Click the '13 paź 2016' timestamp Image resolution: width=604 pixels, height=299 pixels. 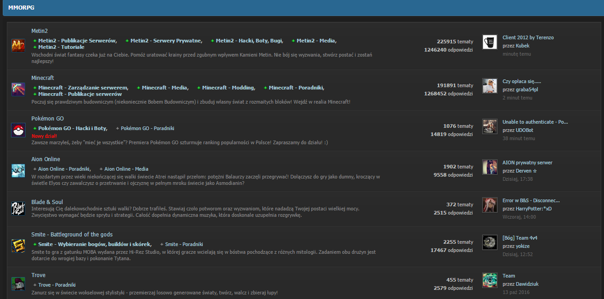pos(516,292)
